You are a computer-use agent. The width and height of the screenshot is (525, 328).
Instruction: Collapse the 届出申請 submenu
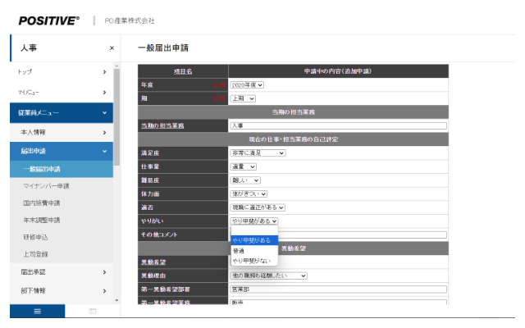(62, 151)
